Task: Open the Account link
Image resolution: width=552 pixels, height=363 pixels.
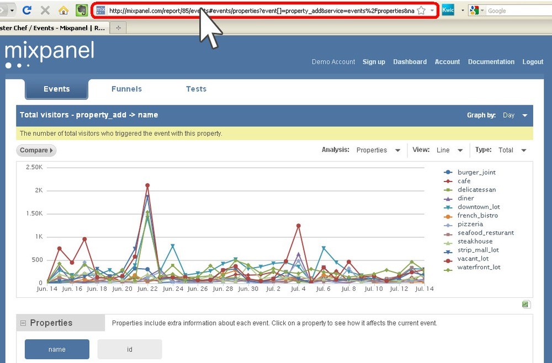Action: [447, 62]
